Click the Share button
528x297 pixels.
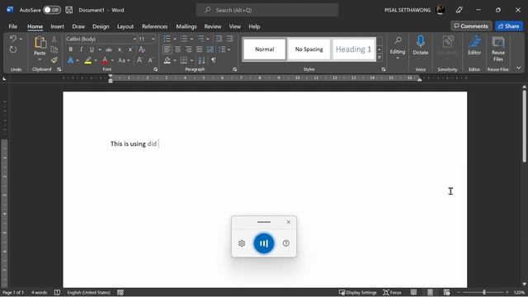coord(509,26)
